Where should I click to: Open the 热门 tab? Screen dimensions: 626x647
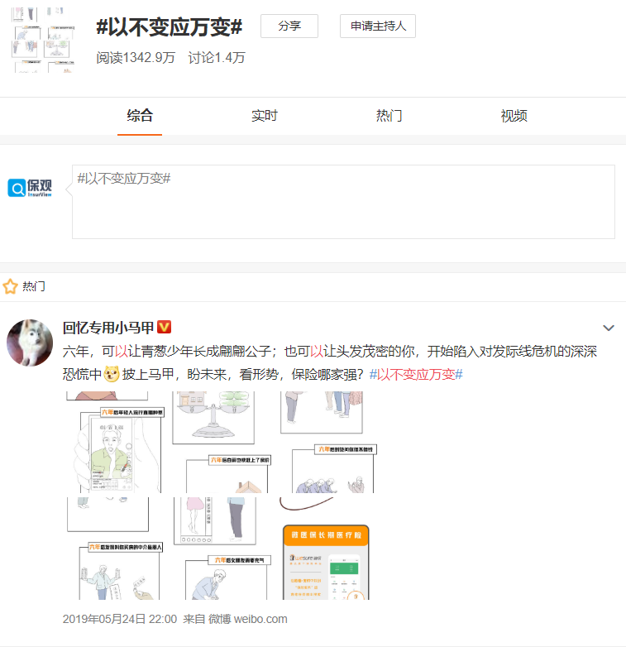(x=389, y=116)
